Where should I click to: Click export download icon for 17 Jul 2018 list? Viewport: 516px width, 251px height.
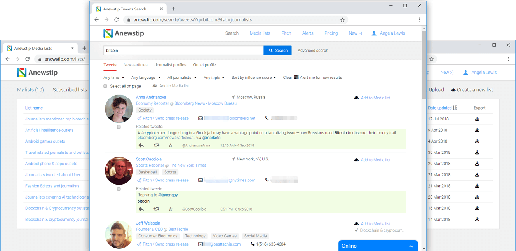click(477, 119)
